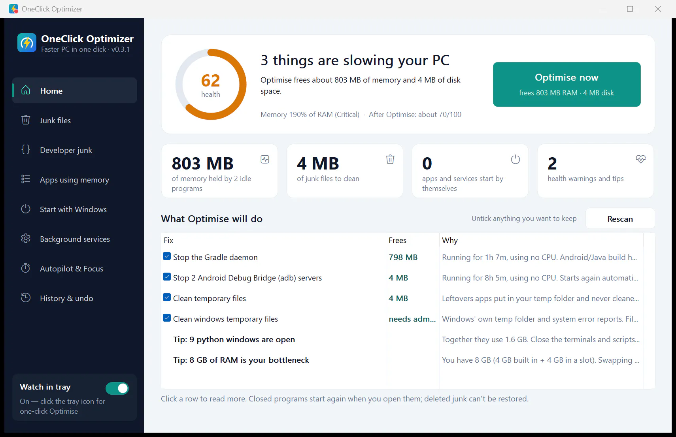The width and height of the screenshot is (676, 437).
Task: Click the Developer junk braces icon
Action: point(26,150)
